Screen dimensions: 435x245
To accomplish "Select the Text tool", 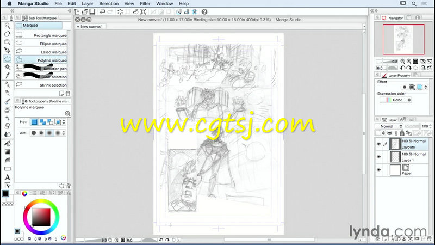I will 7,177.
